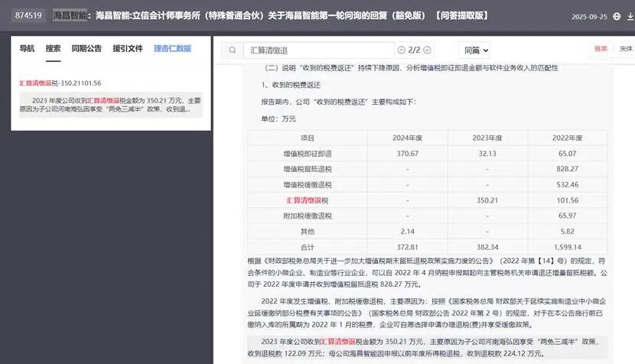Click the total 1,599.14 cell
Viewport: 635px width, 364px height.
click(568, 248)
